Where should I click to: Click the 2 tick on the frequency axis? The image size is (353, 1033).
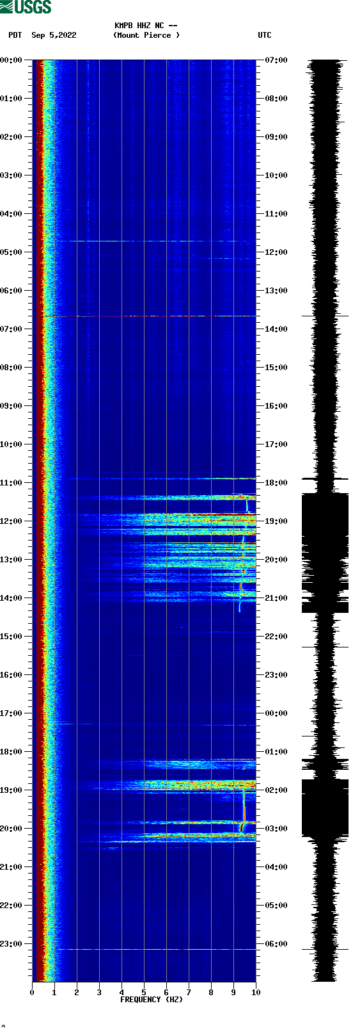(77, 993)
